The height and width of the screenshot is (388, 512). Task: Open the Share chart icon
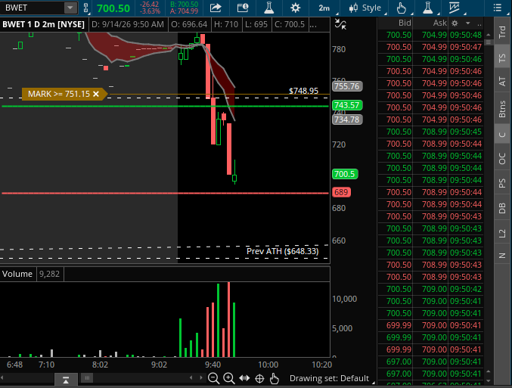point(216,8)
